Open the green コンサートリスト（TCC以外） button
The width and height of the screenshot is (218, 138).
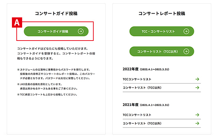point(158,51)
